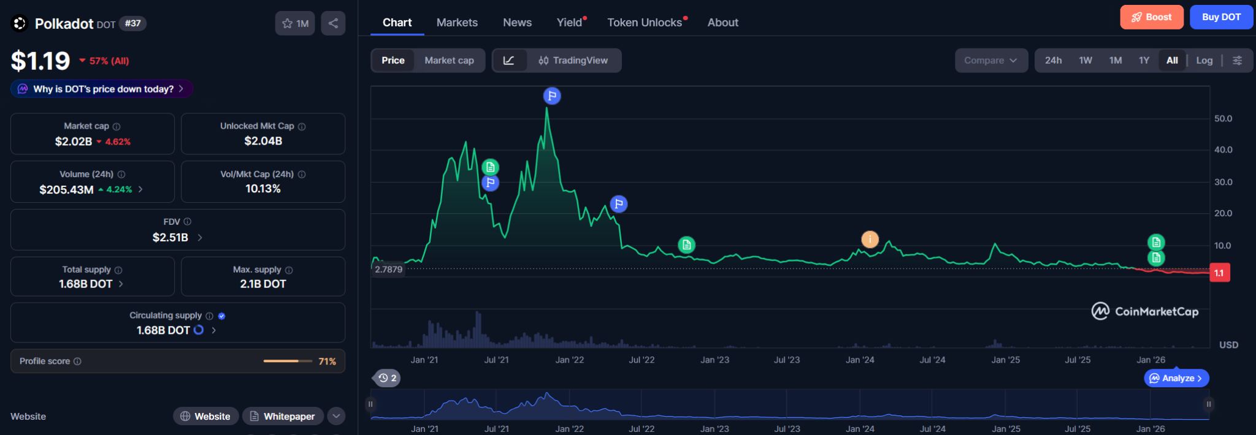Click the Boost button

tap(1151, 17)
